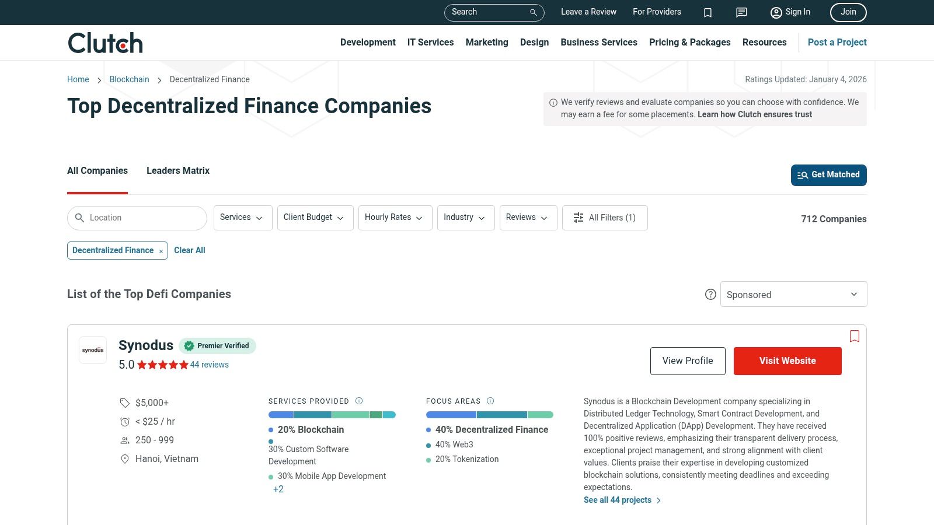Click See all 44 projects link
Screen dimensions: 934x525
point(622,501)
